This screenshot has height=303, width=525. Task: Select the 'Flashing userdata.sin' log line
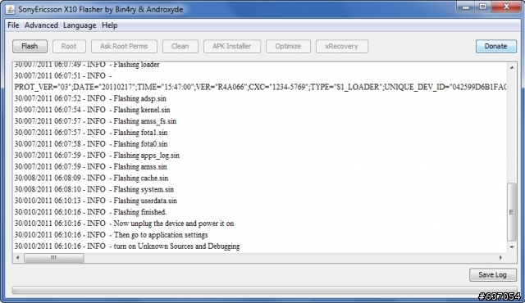(x=95, y=201)
